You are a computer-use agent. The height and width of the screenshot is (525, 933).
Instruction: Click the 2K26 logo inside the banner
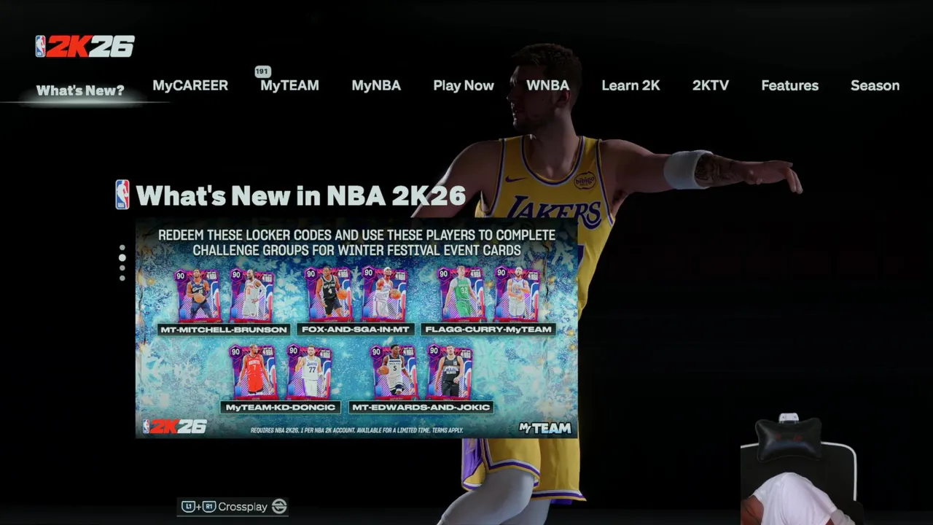click(175, 427)
